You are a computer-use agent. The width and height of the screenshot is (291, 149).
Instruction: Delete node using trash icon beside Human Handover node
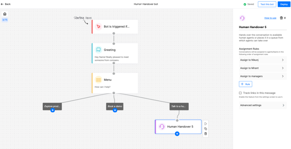point(205,134)
